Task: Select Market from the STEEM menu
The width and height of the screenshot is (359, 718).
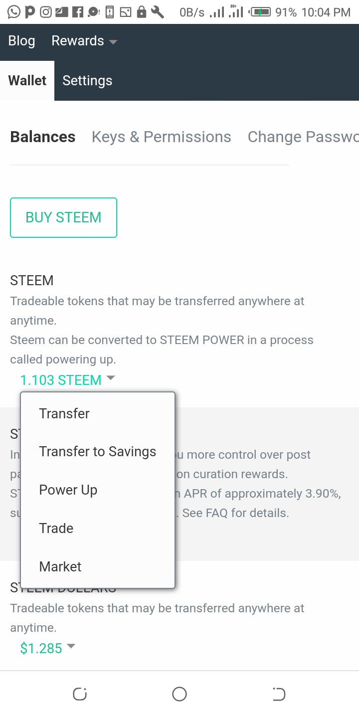Action: pyautogui.click(x=60, y=567)
